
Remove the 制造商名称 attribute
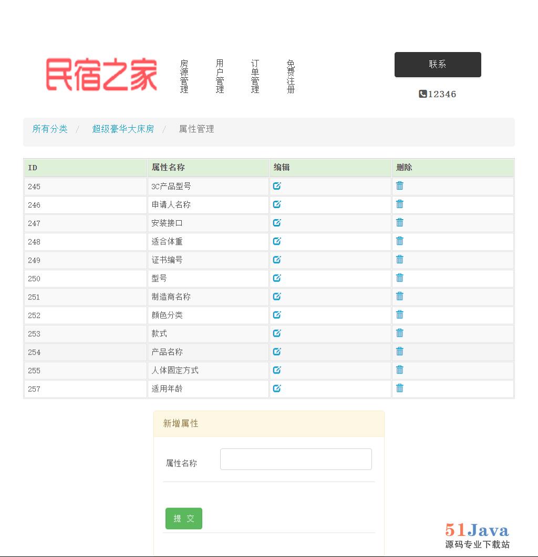coord(400,296)
